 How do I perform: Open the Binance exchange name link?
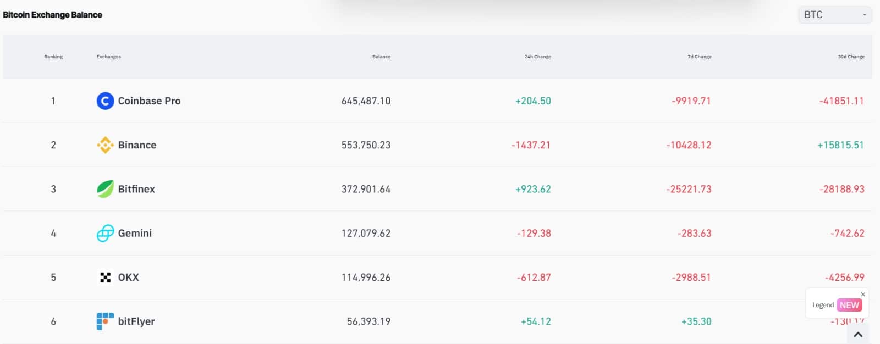[x=137, y=145]
